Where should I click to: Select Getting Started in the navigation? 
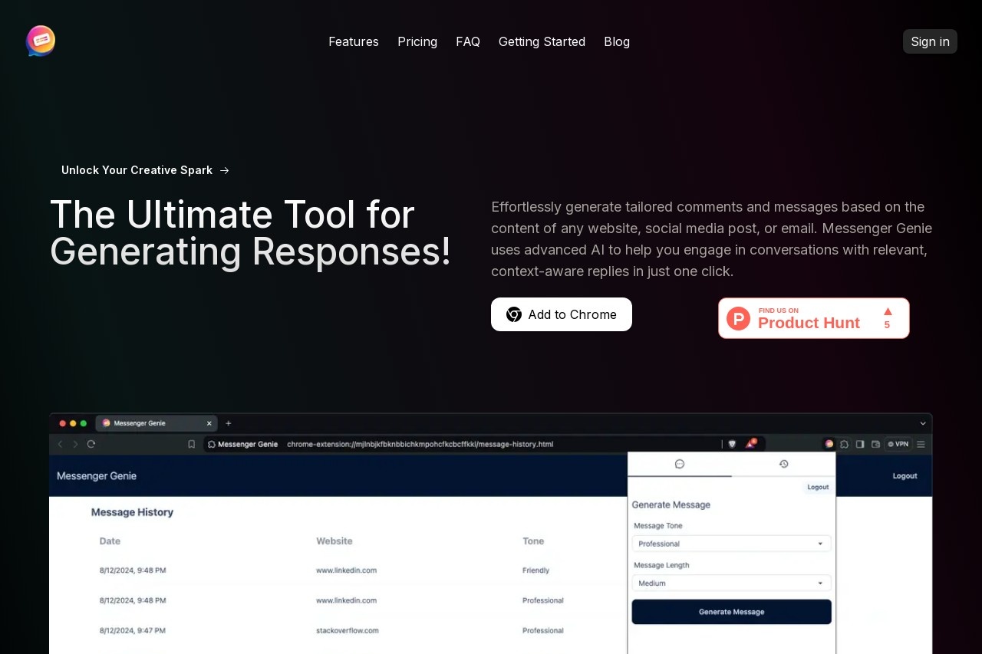[542, 41]
